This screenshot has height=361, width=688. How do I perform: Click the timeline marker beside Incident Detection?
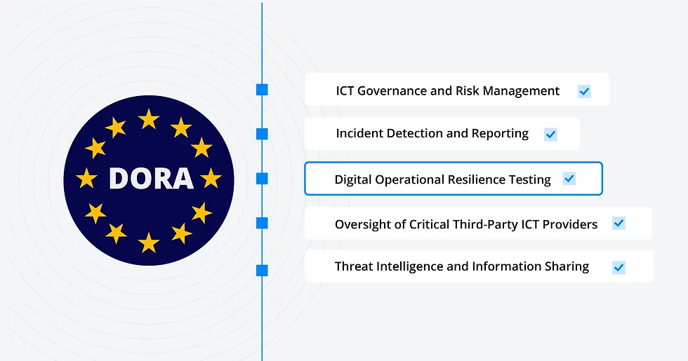262,134
